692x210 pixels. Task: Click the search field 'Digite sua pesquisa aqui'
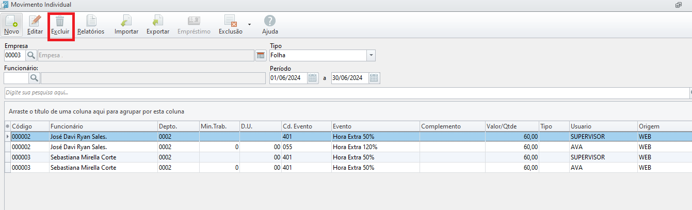pos(346,93)
